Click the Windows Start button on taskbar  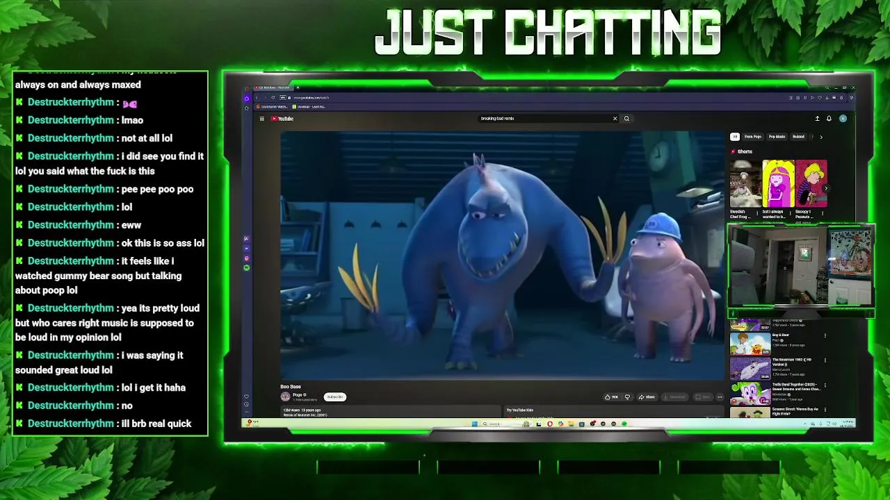pyautogui.click(x=476, y=424)
